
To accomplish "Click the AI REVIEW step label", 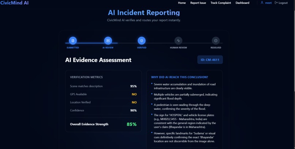I will pyautogui.click(x=108, y=48).
